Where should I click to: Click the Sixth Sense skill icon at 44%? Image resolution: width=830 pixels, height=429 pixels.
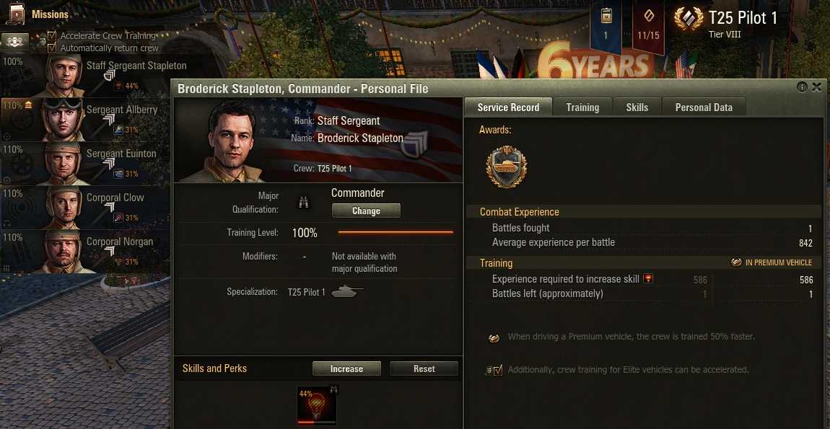click(x=317, y=406)
